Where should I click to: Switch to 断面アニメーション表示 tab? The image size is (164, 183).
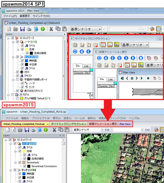click(x=103, y=124)
